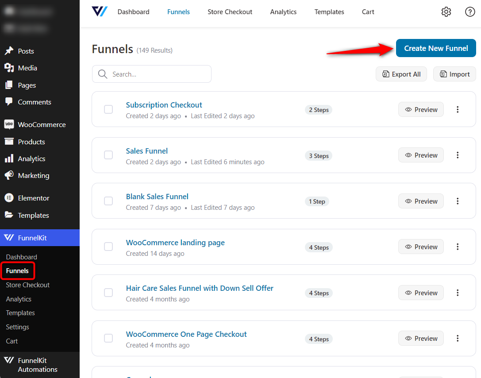
Task: Open Dashboard in FunnelKit sidebar submenu
Action: tap(22, 257)
